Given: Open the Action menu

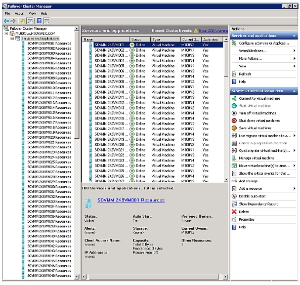Looking at the screenshot, I should click(x=19, y=13).
